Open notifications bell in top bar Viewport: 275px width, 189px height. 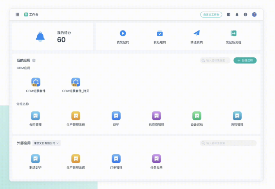click(237, 14)
